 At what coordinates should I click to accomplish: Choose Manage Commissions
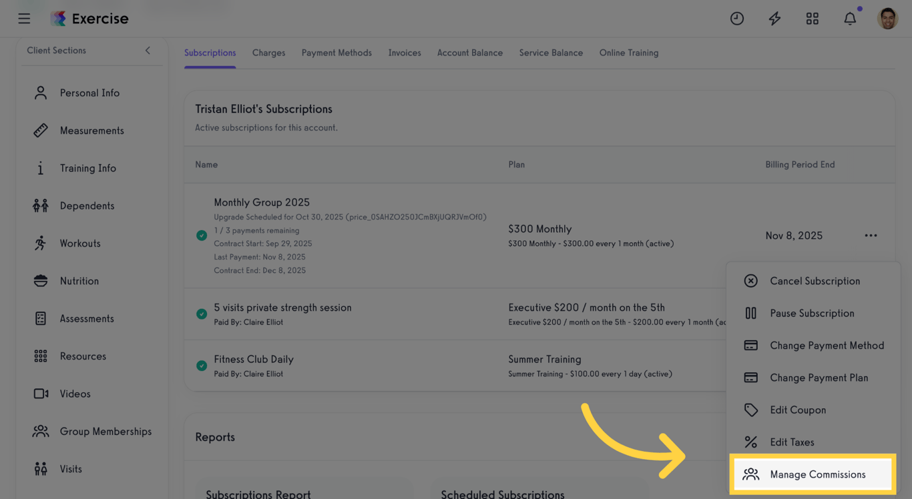(x=817, y=474)
